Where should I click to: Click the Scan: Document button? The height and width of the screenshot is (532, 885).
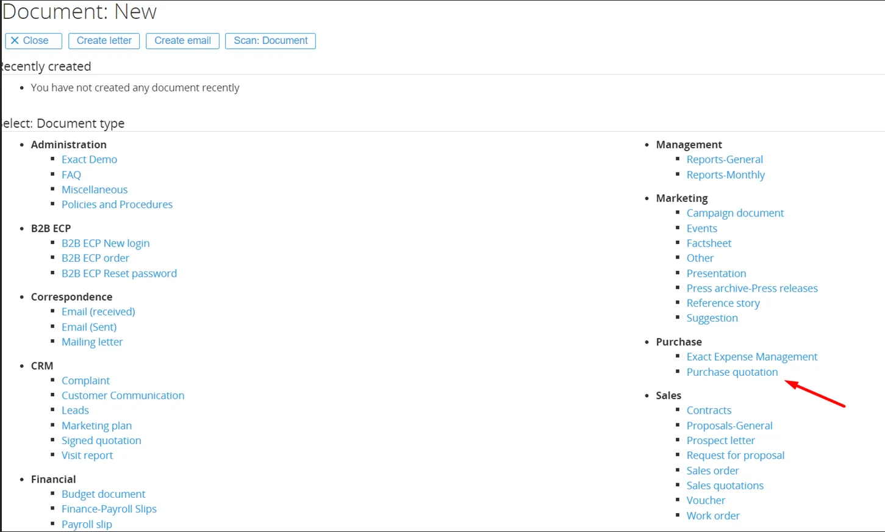tap(270, 41)
